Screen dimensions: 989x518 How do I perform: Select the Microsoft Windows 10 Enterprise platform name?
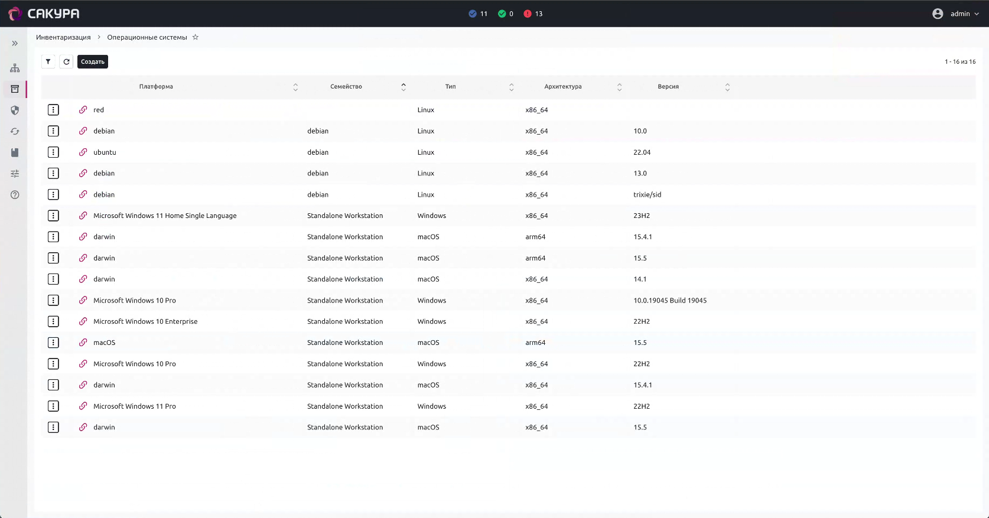click(x=145, y=321)
